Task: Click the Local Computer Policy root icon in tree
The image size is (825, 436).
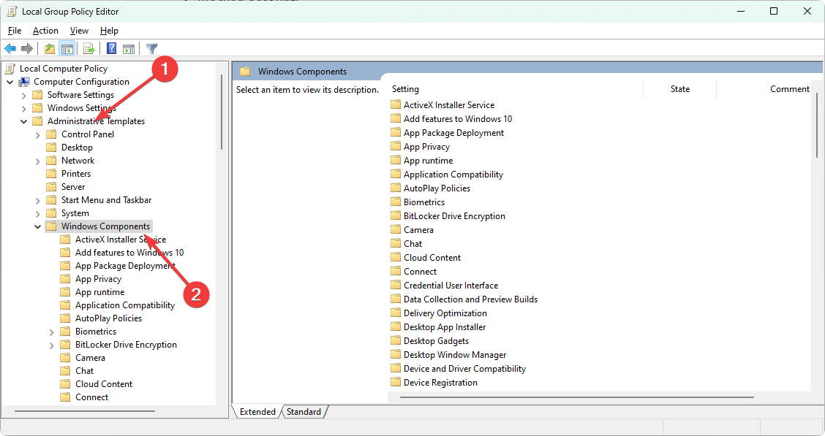Action: click(10, 69)
